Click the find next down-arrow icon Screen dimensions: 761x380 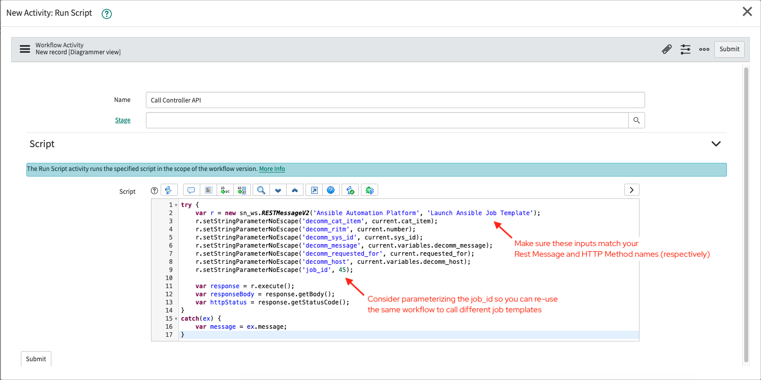[278, 190]
